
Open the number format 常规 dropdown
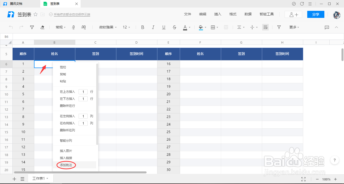click(x=60, y=27)
